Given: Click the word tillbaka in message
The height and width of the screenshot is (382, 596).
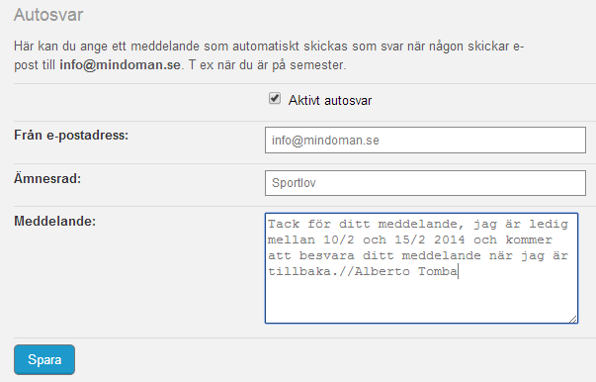Looking at the screenshot, I should click(x=299, y=272).
